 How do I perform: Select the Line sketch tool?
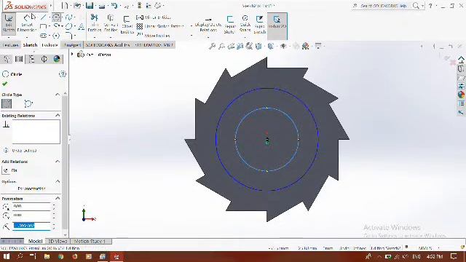pos(44,17)
